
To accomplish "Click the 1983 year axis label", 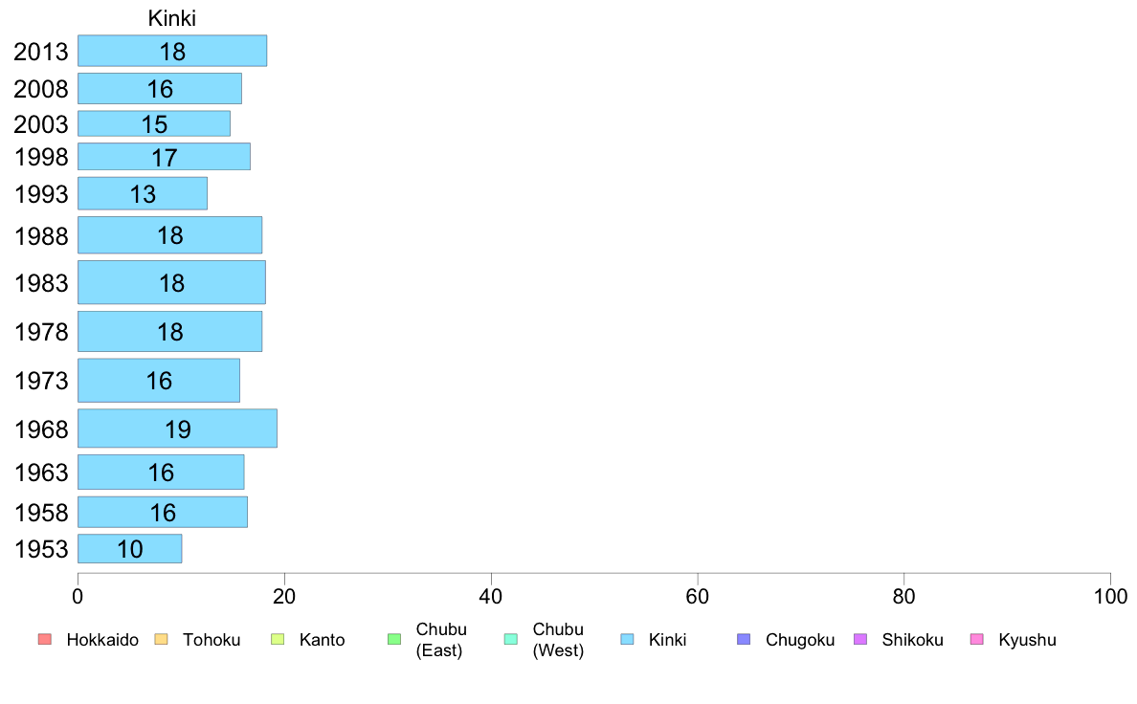I will (x=41, y=283).
